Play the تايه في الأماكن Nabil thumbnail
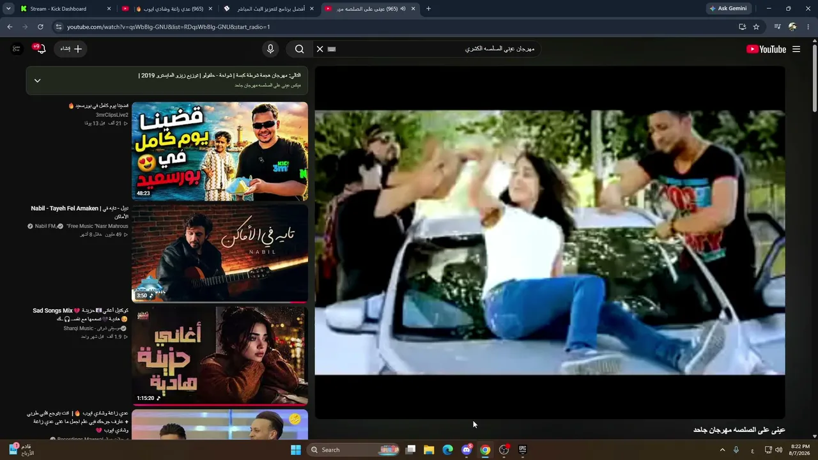 [220, 254]
